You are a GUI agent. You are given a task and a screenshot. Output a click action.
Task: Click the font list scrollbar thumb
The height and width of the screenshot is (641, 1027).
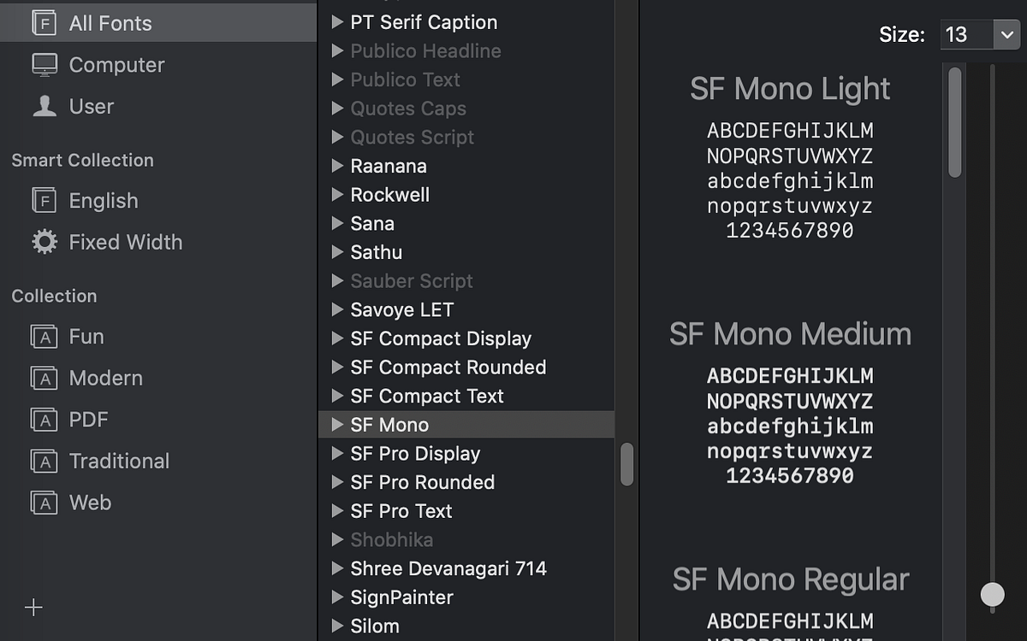627,466
